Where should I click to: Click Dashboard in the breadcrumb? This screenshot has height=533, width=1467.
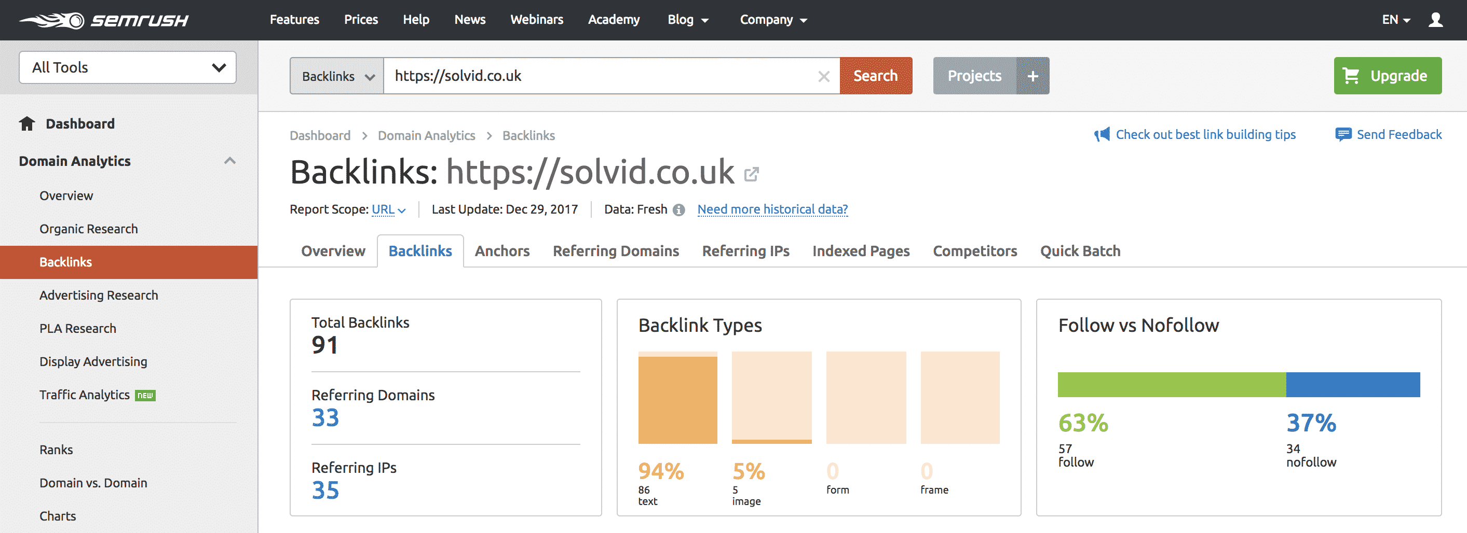[320, 135]
